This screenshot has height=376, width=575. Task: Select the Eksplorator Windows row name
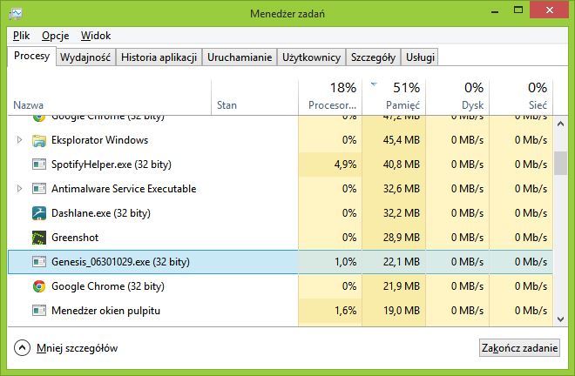[99, 140]
